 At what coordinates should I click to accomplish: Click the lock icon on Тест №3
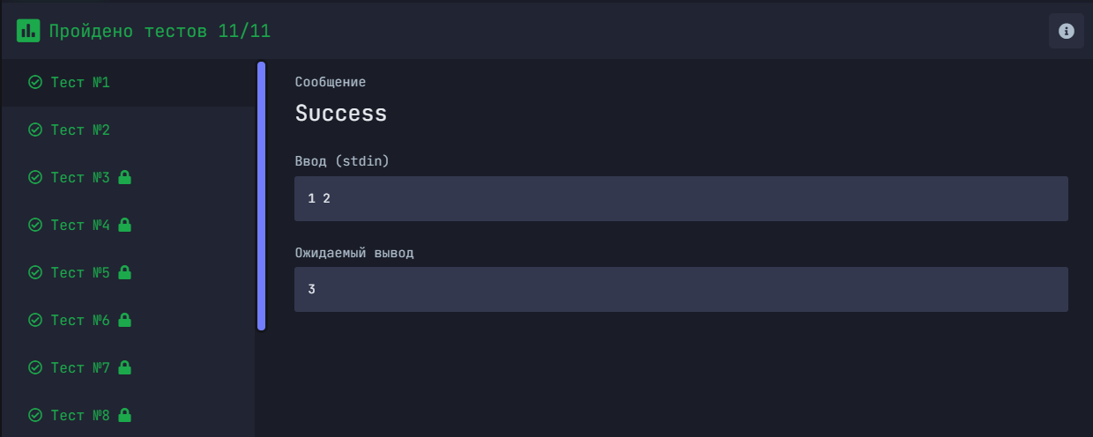pyautogui.click(x=124, y=177)
